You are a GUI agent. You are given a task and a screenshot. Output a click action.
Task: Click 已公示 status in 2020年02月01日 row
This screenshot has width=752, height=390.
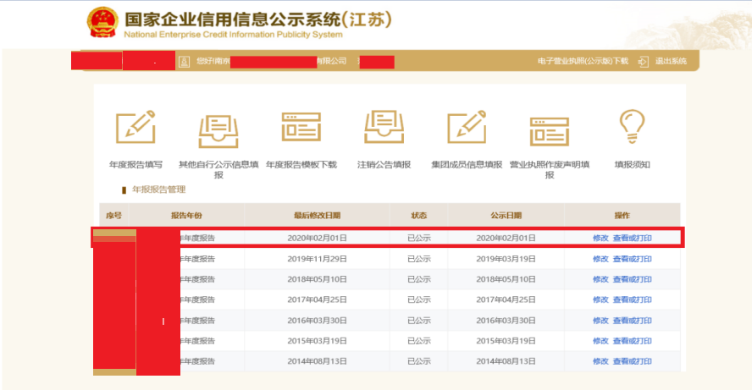click(x=419, y=238)
